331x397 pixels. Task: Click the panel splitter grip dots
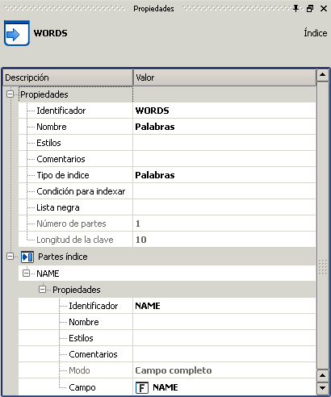323,267
